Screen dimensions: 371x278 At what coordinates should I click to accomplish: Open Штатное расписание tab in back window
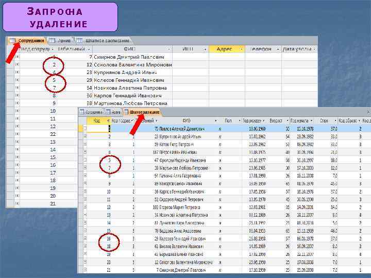[x=104, y=41]
